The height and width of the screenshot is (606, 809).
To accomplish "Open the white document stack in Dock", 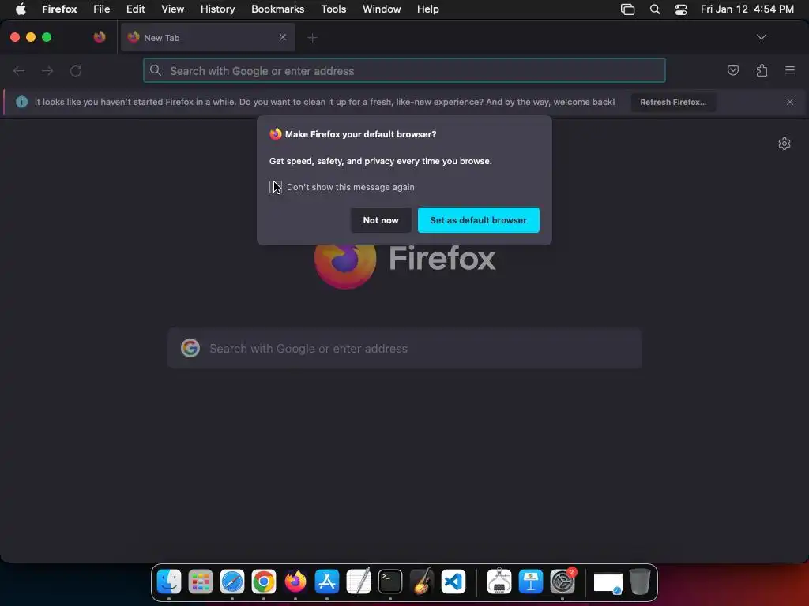I will 608,583.
